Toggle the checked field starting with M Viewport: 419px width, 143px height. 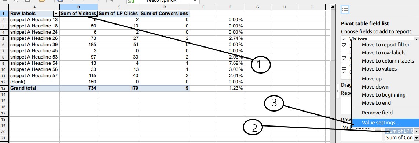point(344,59)
